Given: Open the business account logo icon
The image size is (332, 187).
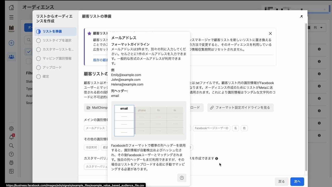Looking at the screenshot, I should (x=11, y=28).
